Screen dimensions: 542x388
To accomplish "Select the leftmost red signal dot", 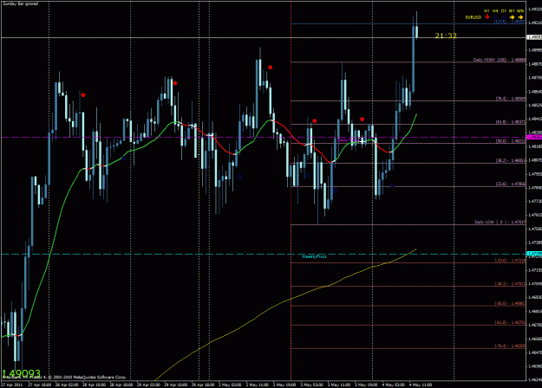I will click(x=83, y=94).
